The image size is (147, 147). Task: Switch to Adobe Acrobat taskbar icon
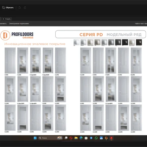click(111, 138)
